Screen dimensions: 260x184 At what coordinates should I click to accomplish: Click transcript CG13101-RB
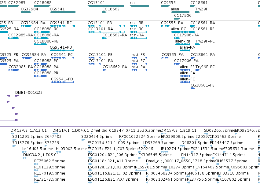pos(100,23)
